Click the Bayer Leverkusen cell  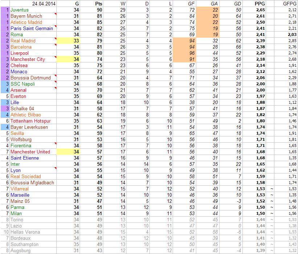click(x=33, y=127)
